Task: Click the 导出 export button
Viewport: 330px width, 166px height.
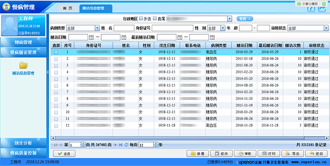Action: tap(293, 154)
